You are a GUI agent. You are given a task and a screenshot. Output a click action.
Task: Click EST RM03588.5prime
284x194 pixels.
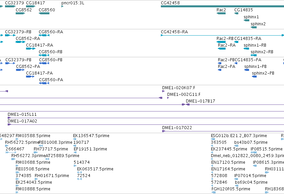pos(17,139)
